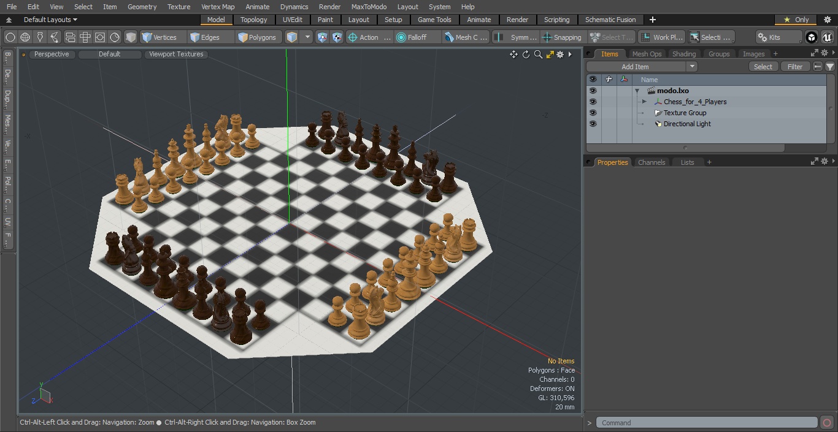Click the first blue viewport cube icon
This screenshot has width=838, height=432.
coord(323,37)
